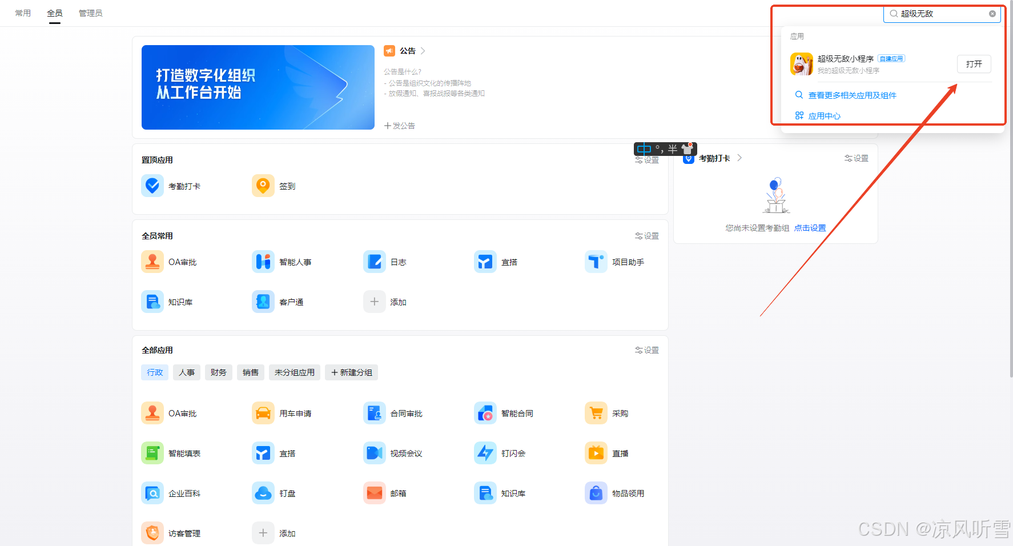Open 宜搭 in 全部应用 section
The height and width of the screenshot is (546, 1013).
point(263,453)
